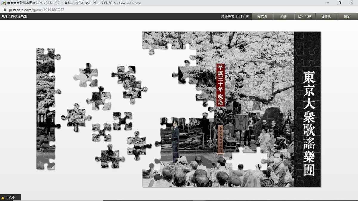Click the red 平成三十年 吹込 banner

[221, 85]
